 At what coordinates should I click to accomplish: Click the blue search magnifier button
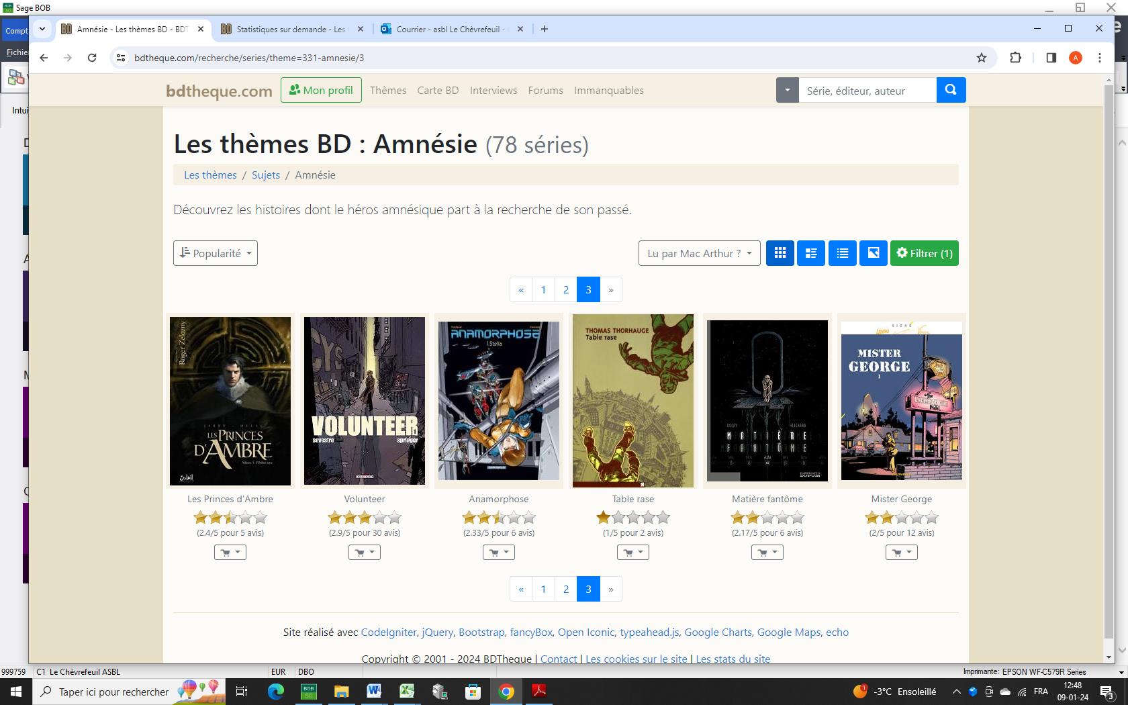(x=951, y=90)
